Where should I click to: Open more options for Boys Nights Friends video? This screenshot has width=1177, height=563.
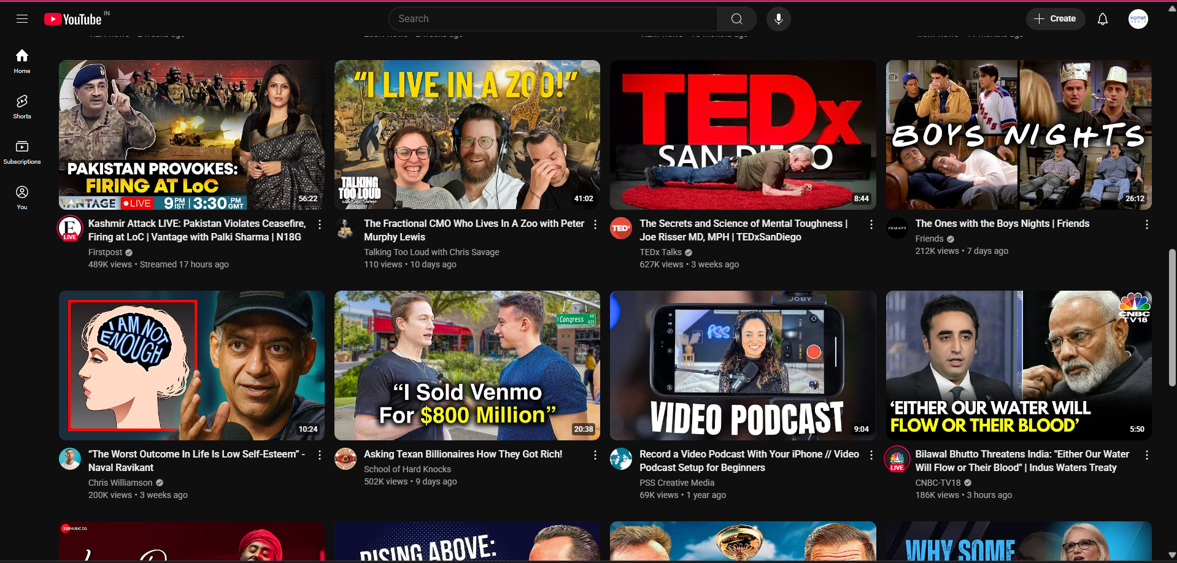coord(1146,224)
